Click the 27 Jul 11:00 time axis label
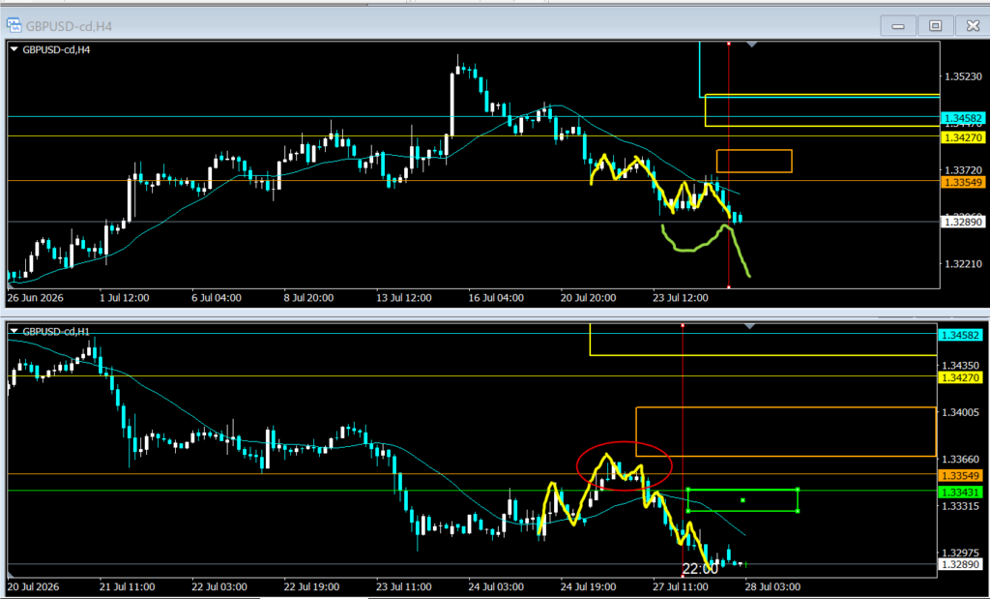Image resolution: width=990 pixels, height=599 pixels. coord(681,587)
